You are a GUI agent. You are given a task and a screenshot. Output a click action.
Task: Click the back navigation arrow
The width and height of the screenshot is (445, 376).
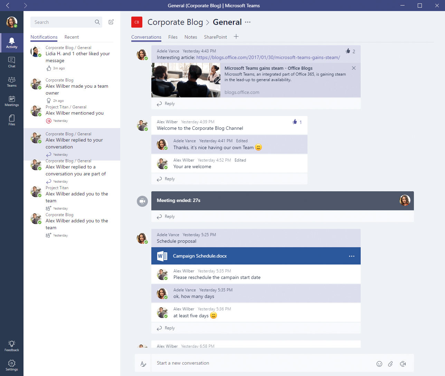8,6
